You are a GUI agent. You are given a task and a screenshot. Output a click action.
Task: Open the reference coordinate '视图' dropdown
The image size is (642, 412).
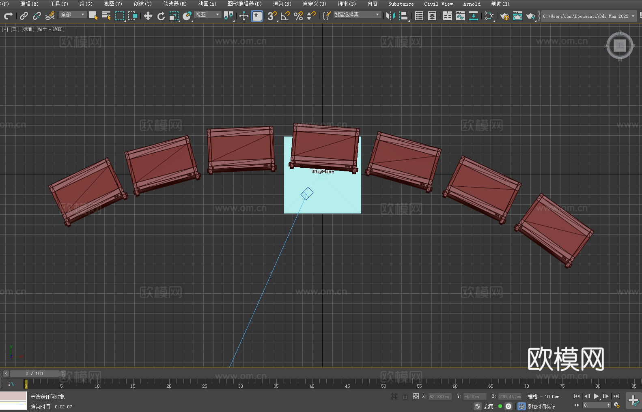[207, 15]
